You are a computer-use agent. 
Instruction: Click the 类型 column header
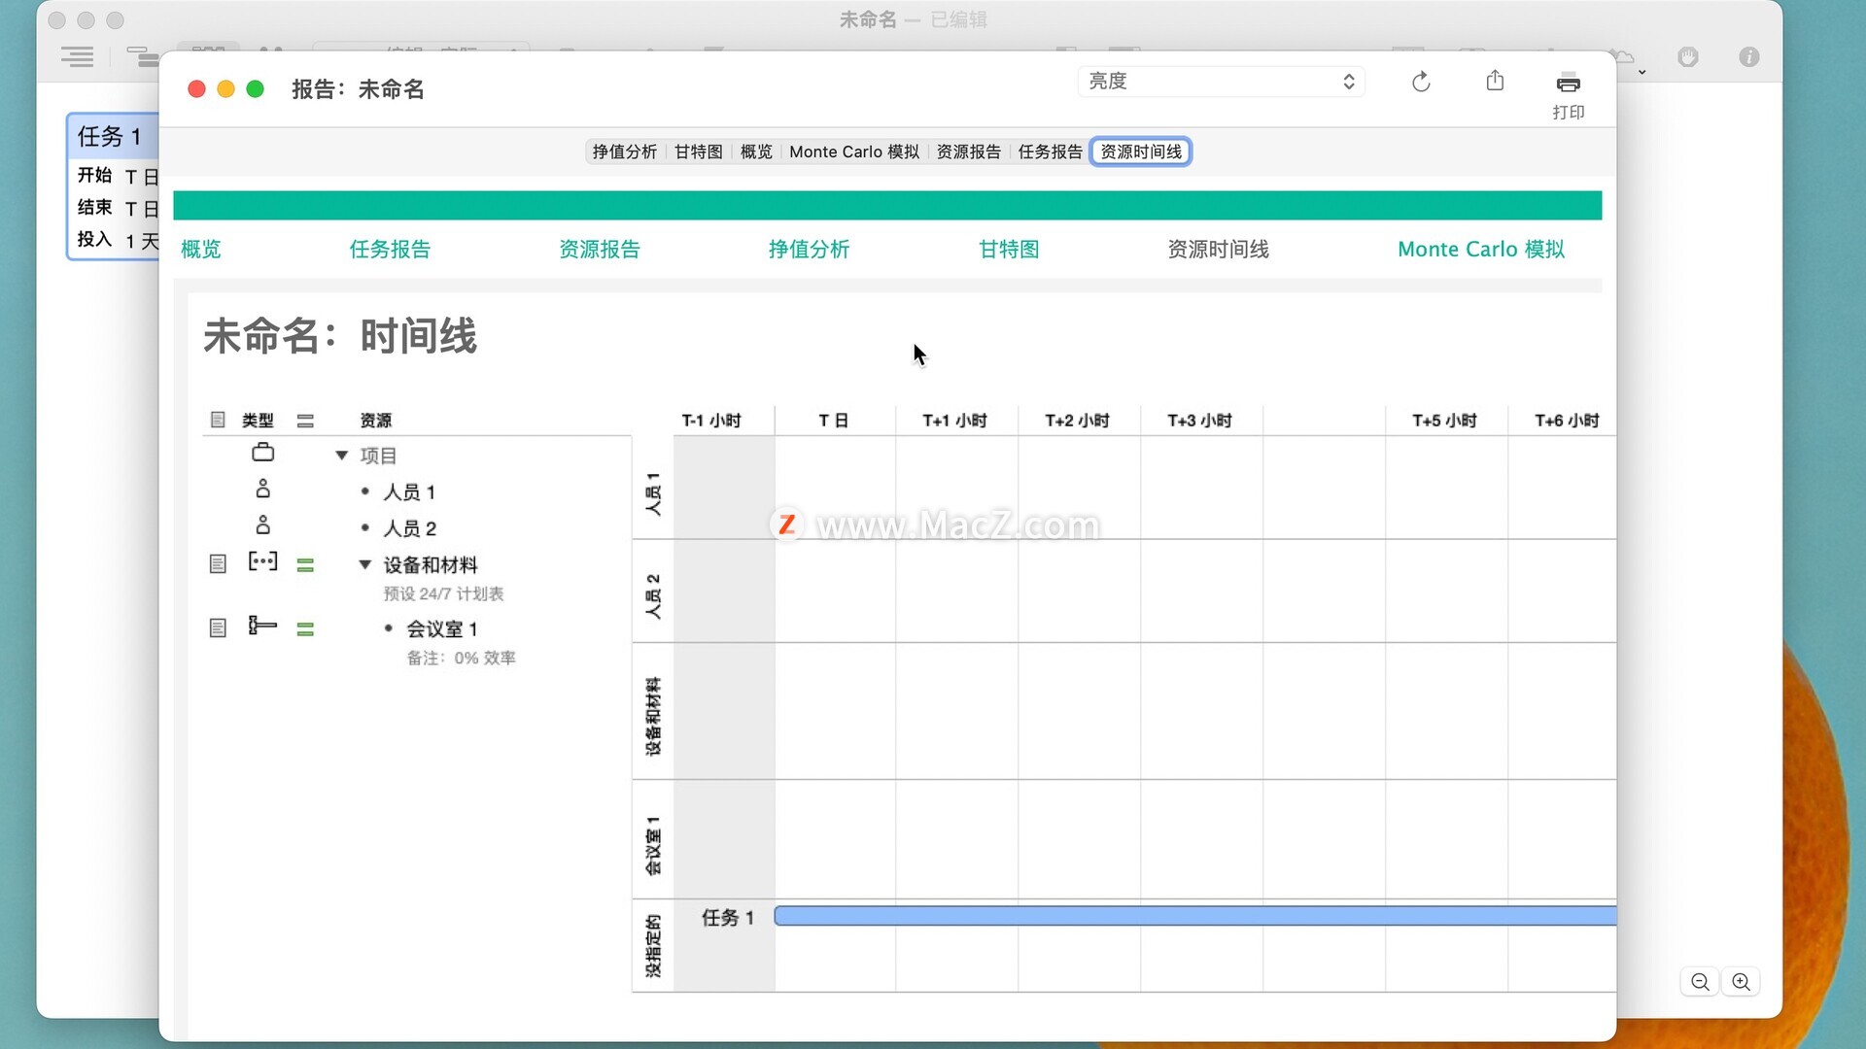pyautogui.click(x=258, y=421)
